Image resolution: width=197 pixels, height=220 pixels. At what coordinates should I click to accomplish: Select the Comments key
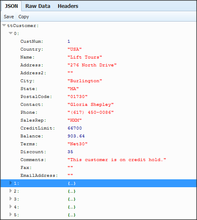(33, 160)
